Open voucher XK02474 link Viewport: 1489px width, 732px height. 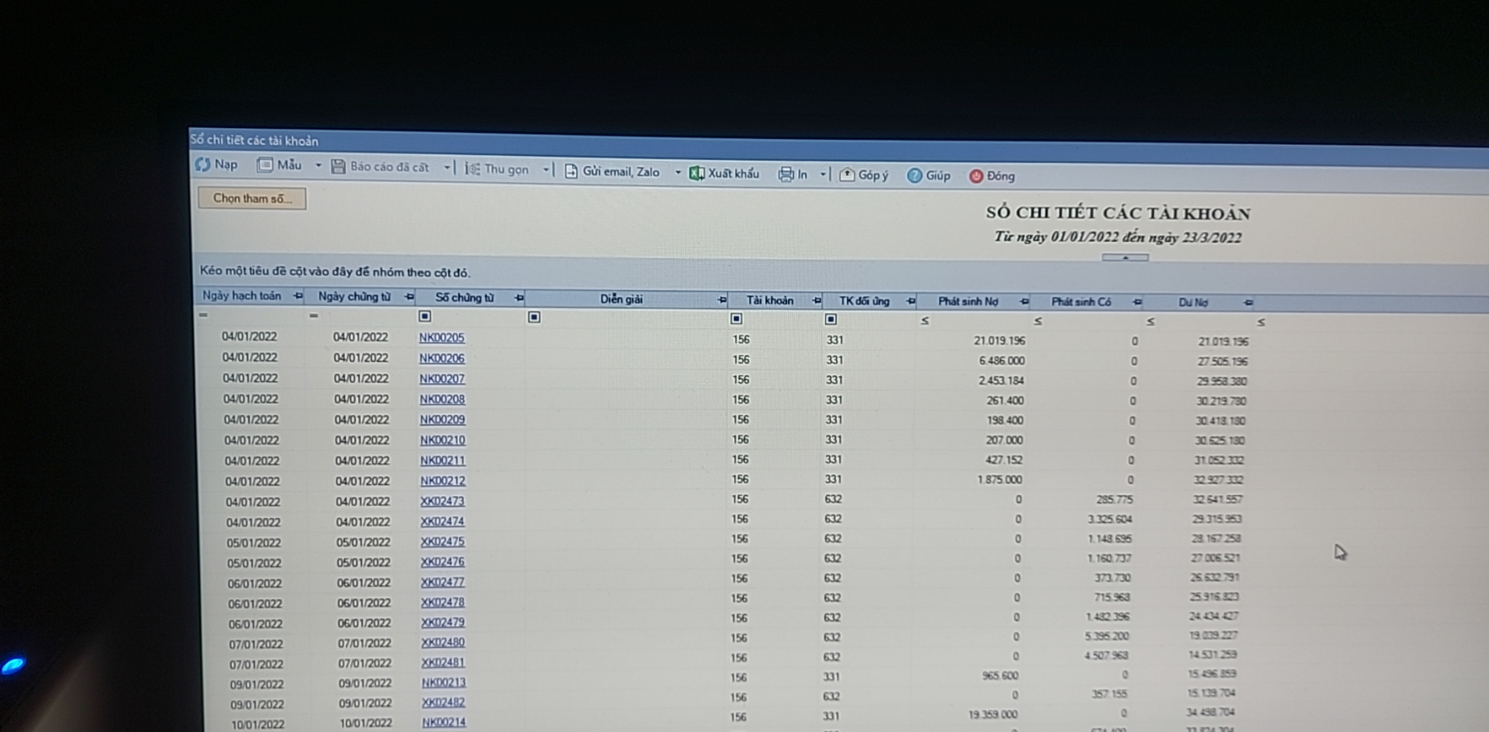442,521
